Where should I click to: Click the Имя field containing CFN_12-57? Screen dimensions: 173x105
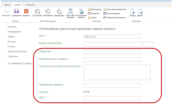click(x=112, y=36)
